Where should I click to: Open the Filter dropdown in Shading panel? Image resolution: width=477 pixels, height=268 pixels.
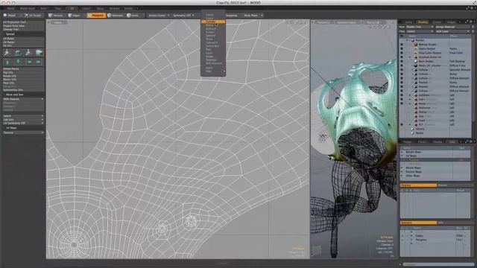420,31
